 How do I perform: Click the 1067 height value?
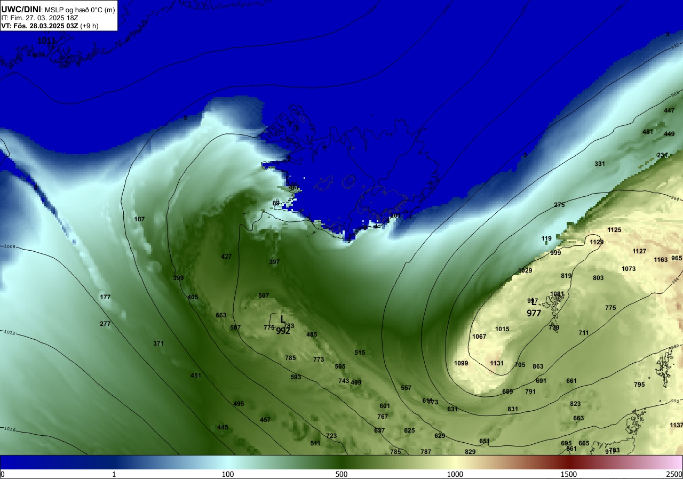point(479,337)
